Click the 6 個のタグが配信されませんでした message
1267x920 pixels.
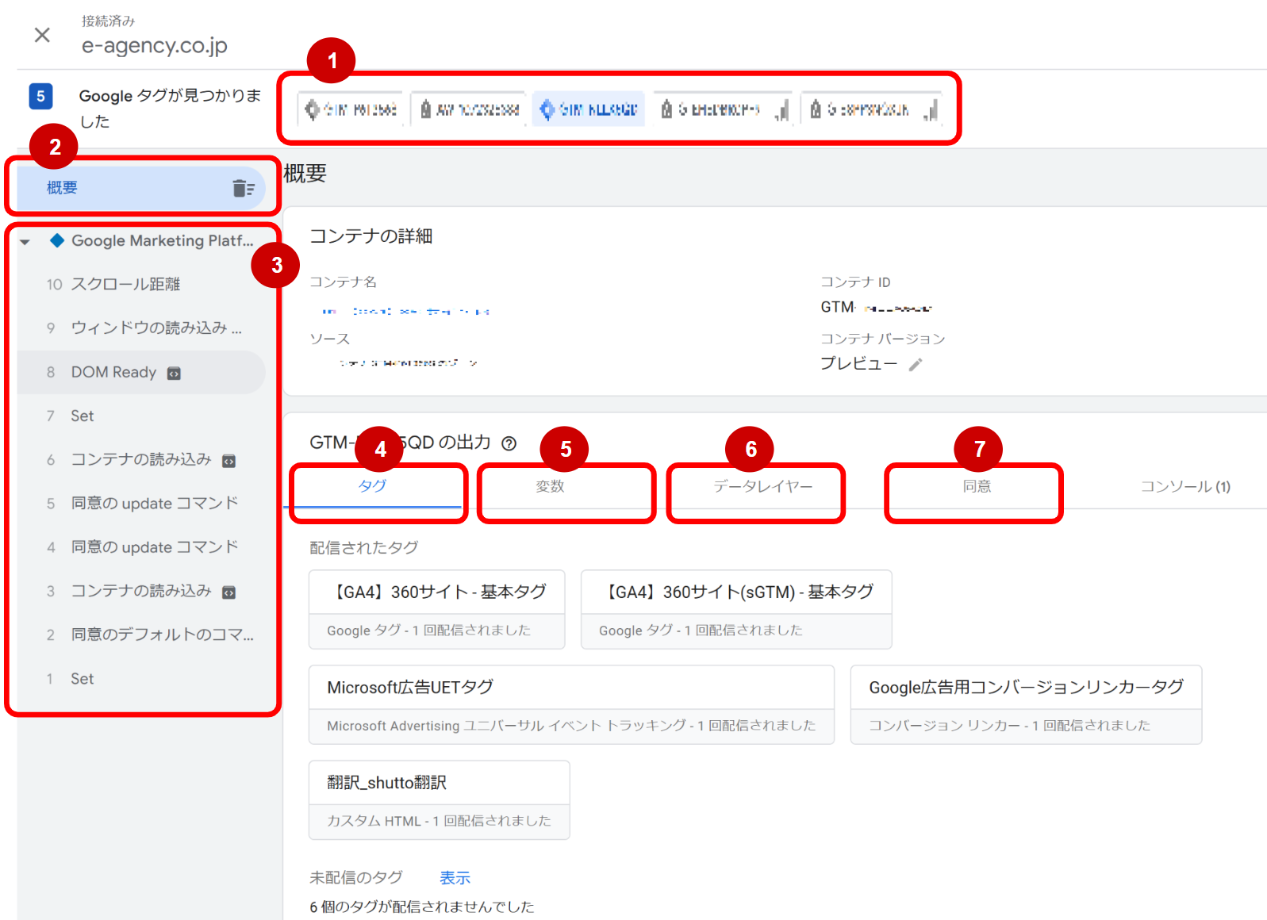pos(422,907)
